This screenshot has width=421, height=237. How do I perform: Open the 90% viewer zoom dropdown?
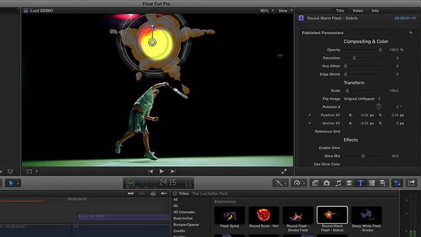click(x=267, y=11)
